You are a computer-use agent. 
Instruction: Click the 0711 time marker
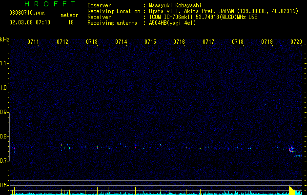pyautogui.click(x=33, y=41)
